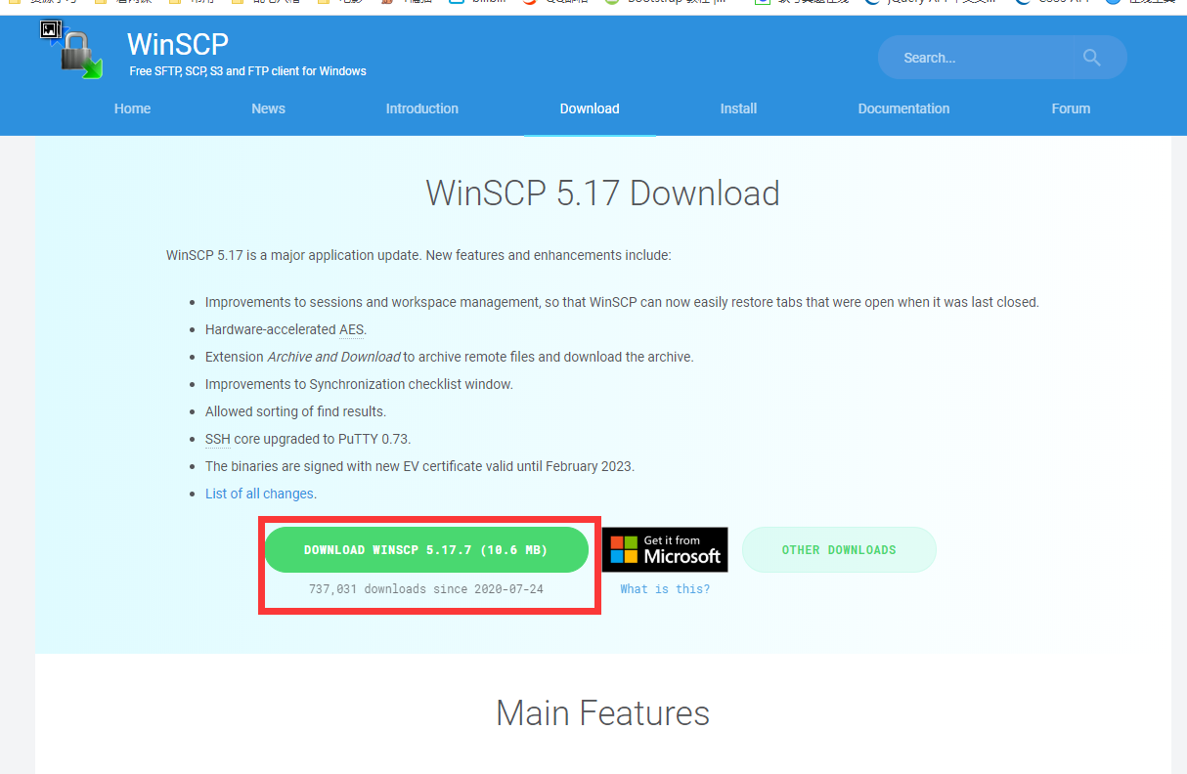This screenshot has width=1187, height=774.
Task: Open the News navigation tab
Action: coord(268,108)
